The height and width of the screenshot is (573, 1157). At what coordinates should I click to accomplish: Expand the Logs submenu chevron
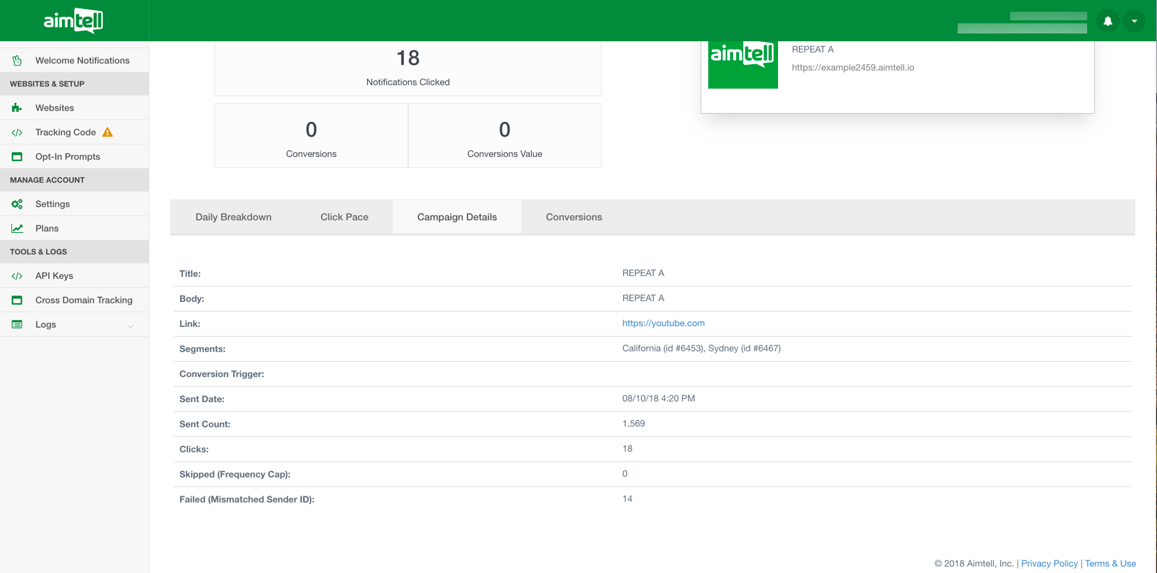click(x=130, y=326)
